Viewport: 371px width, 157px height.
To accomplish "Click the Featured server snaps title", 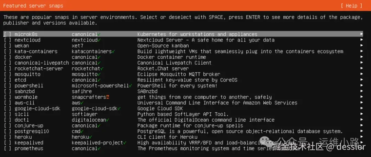I will pyautogui.click(x=33, y=5).
